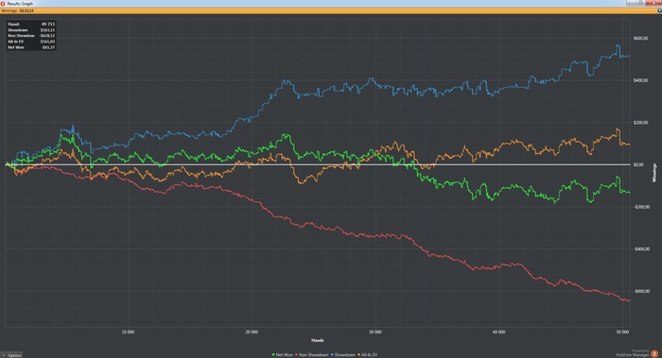This screenshot has height=358, width=662.
Task: Click the Winnings total on orange bar
Action: (x=17, y=10)
